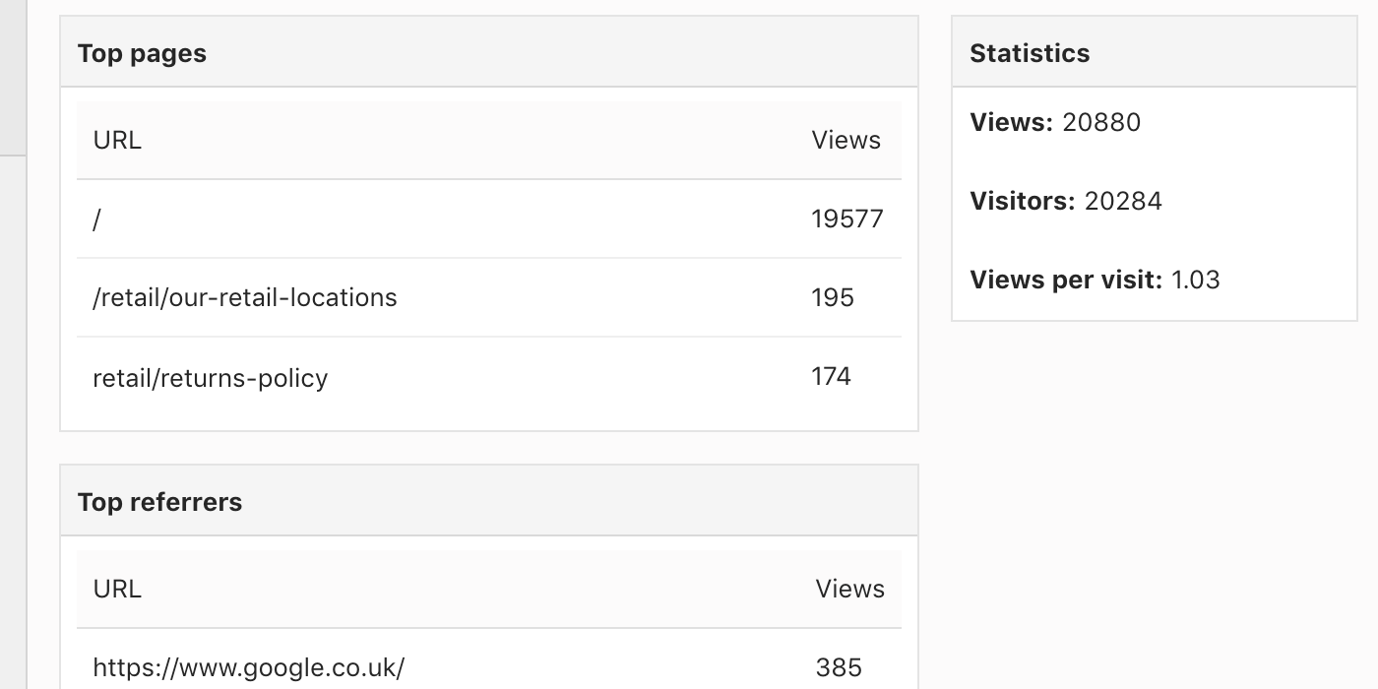
Task: Click the 195 views count
Action: click(x=833, y=298)
